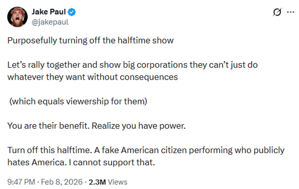Click the 'Realize you have power.' sentence
299x189 pixels.
pyautogui.click(x=139, y=126)
